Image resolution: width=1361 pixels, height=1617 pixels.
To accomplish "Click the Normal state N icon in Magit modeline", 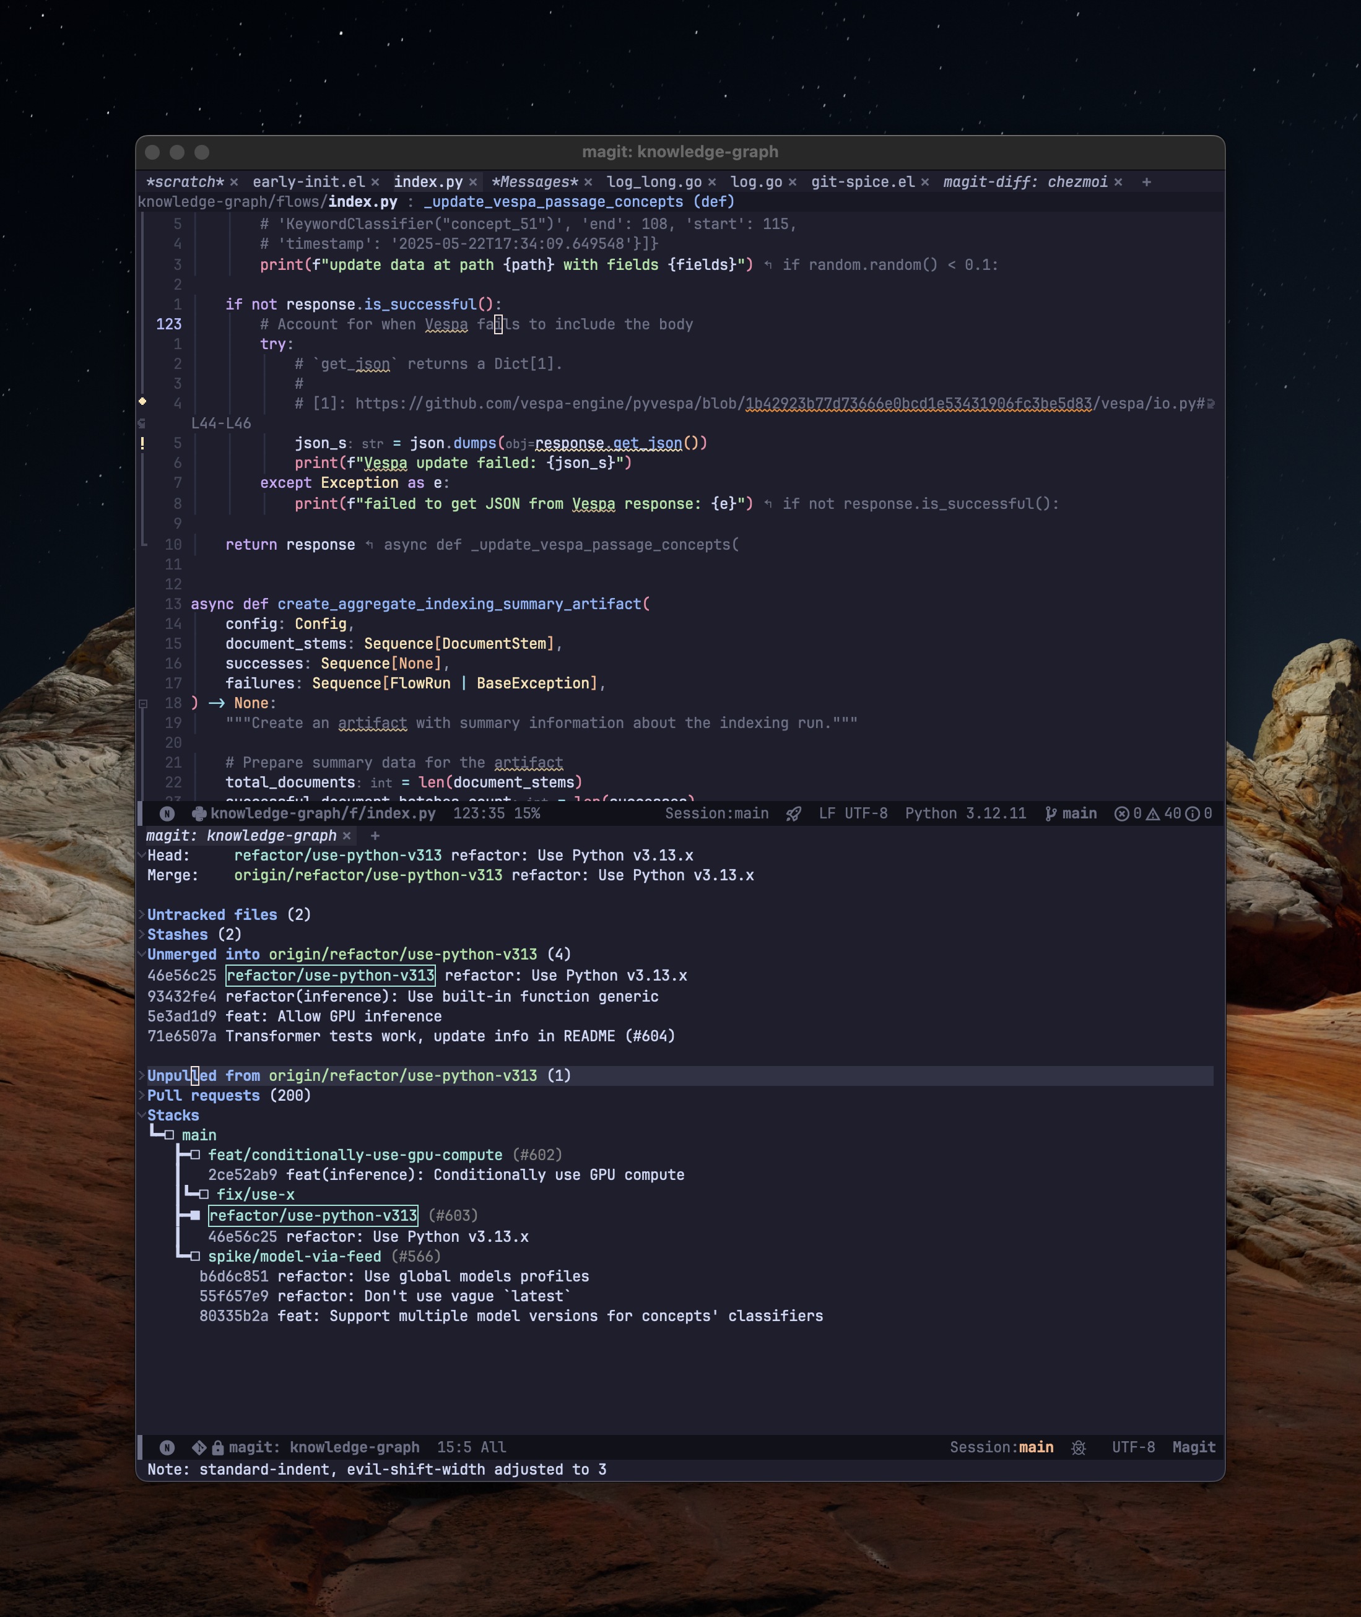I will point(167,1448).
